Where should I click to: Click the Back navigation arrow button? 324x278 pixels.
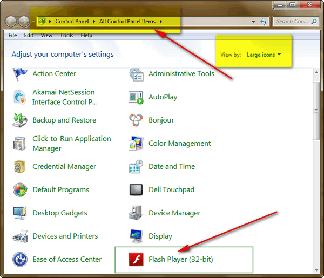[x=11, y=22]
